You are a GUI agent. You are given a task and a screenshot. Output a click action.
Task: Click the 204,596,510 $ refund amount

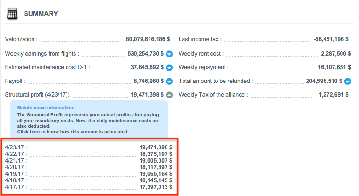[x=324, y=81]
